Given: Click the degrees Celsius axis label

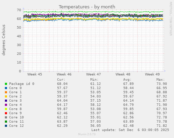Looking at the screenshot, I should 4,40.
